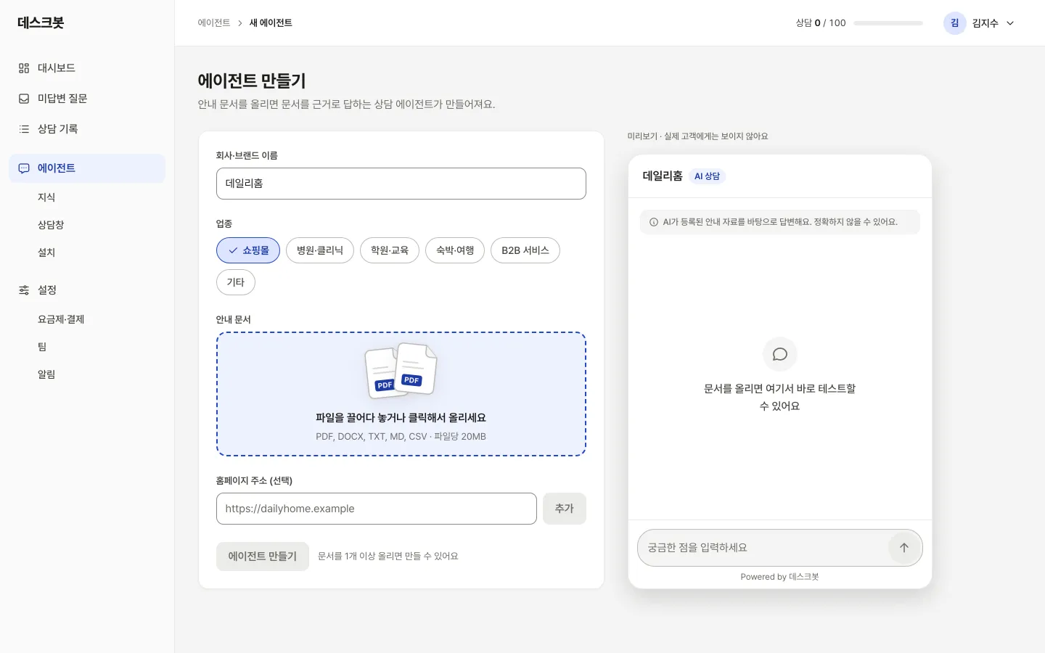
Task: Open 미답변 질문 in the sidebar
Action: pyautogui.click(x=87, y=99)
